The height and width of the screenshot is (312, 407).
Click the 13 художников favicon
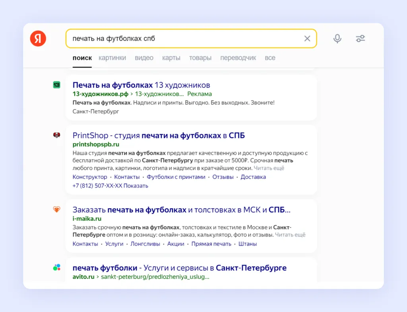coord(56,85)
